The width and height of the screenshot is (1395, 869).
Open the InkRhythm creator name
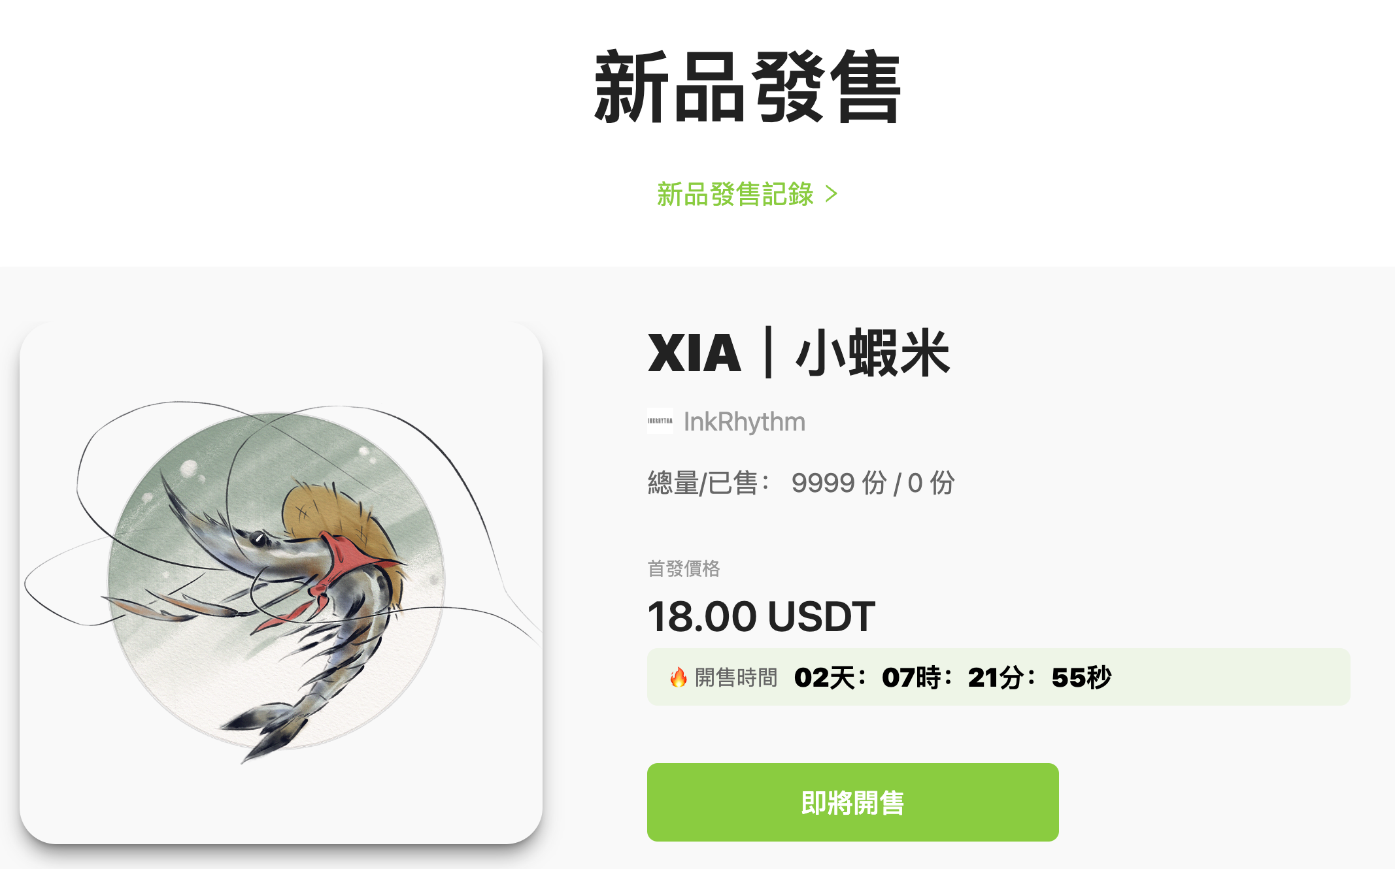(x=744, y=422)
